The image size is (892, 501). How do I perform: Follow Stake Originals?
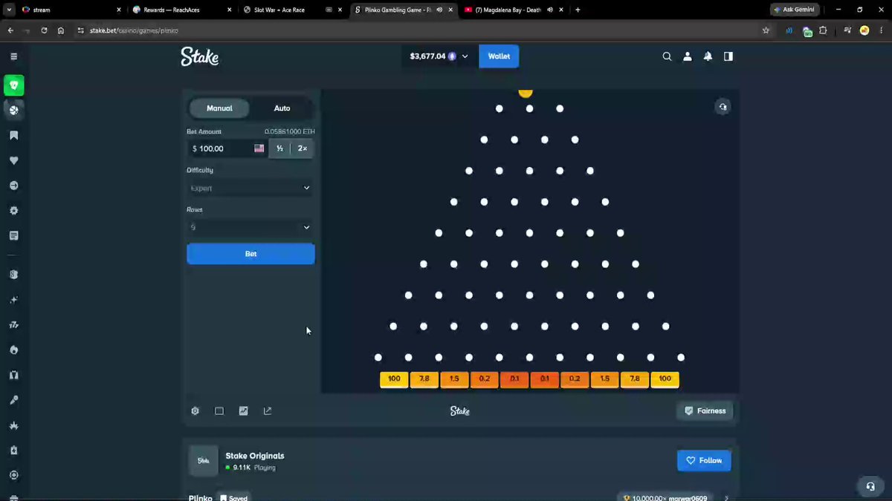click(x=704, y=460)
